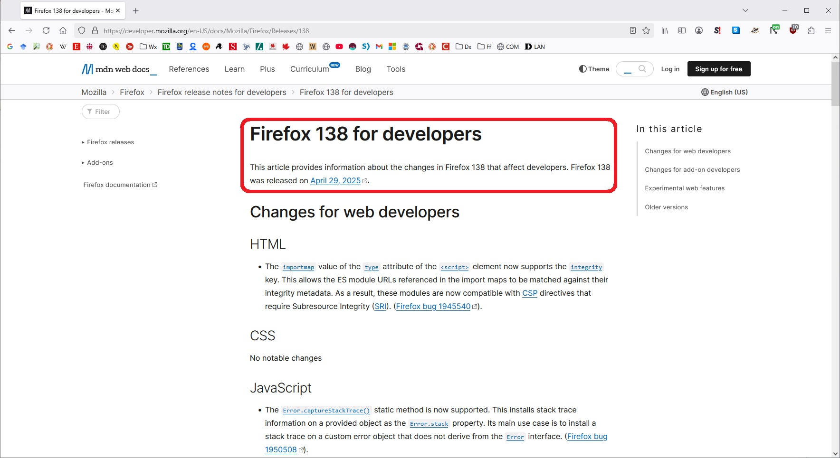The image size is (840, 458).
Task: Reload the current page
Action: pos(46,31)
